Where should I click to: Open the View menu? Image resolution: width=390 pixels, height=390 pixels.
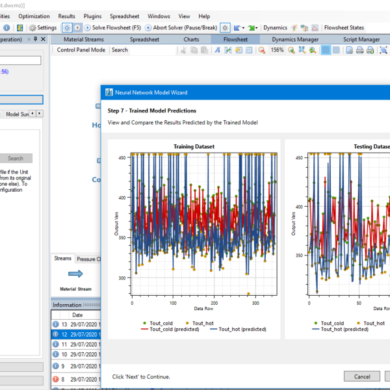coord(185,16)
